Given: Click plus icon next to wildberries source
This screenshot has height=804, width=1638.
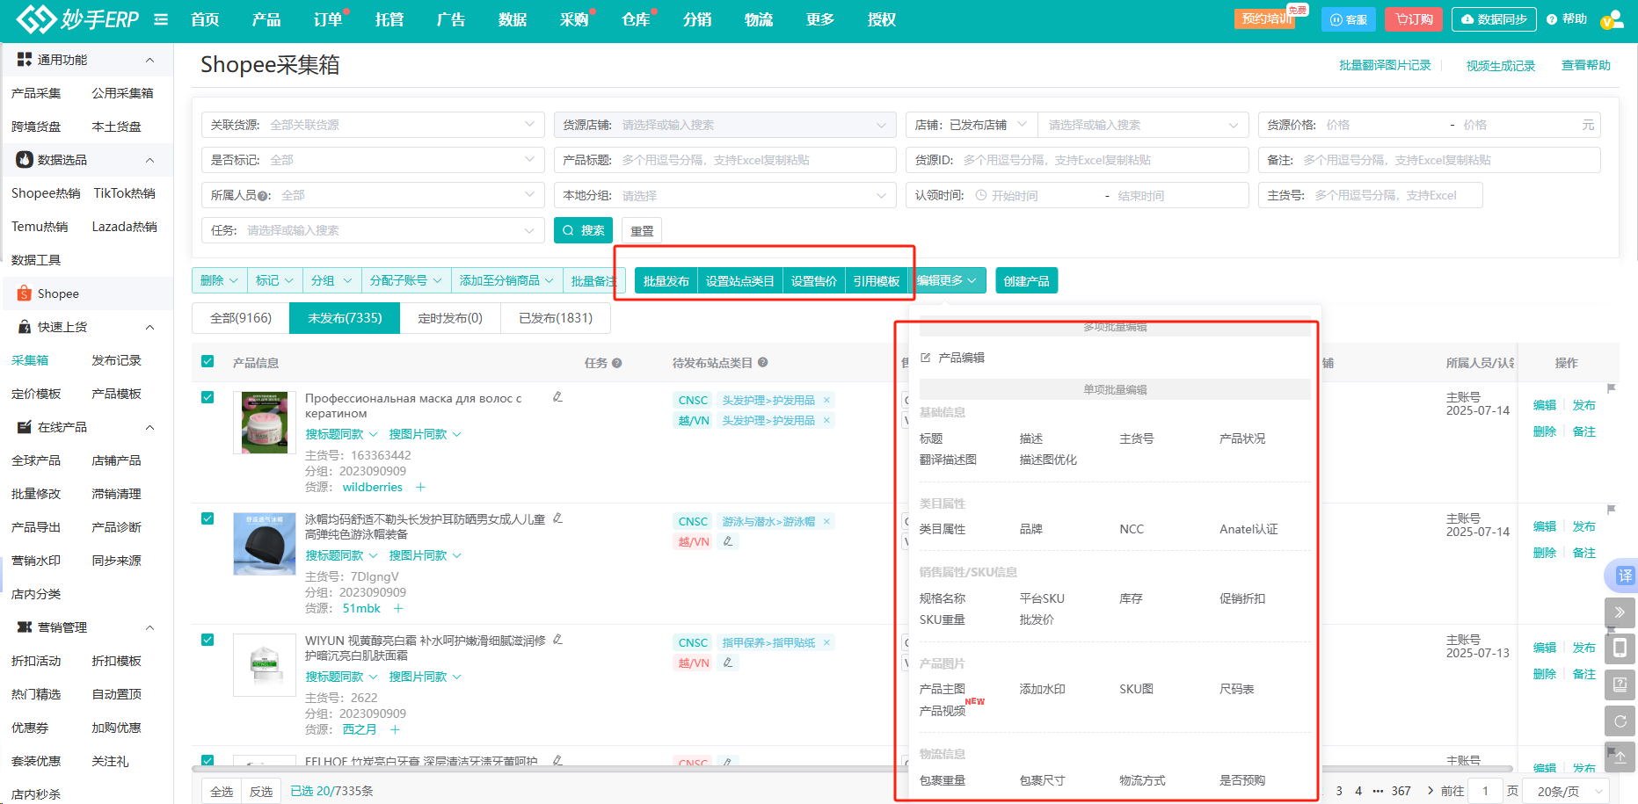Looking at the screenshot, I should (420, 487).
